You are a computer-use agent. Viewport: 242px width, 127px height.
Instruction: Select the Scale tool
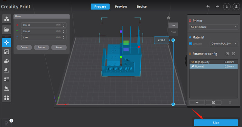click(x=7, y=52)
